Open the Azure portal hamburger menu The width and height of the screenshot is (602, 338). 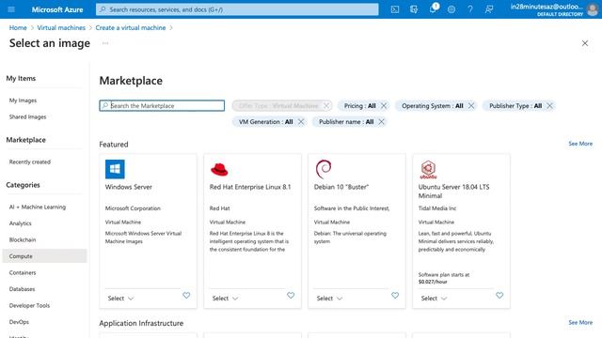point(11,9)
